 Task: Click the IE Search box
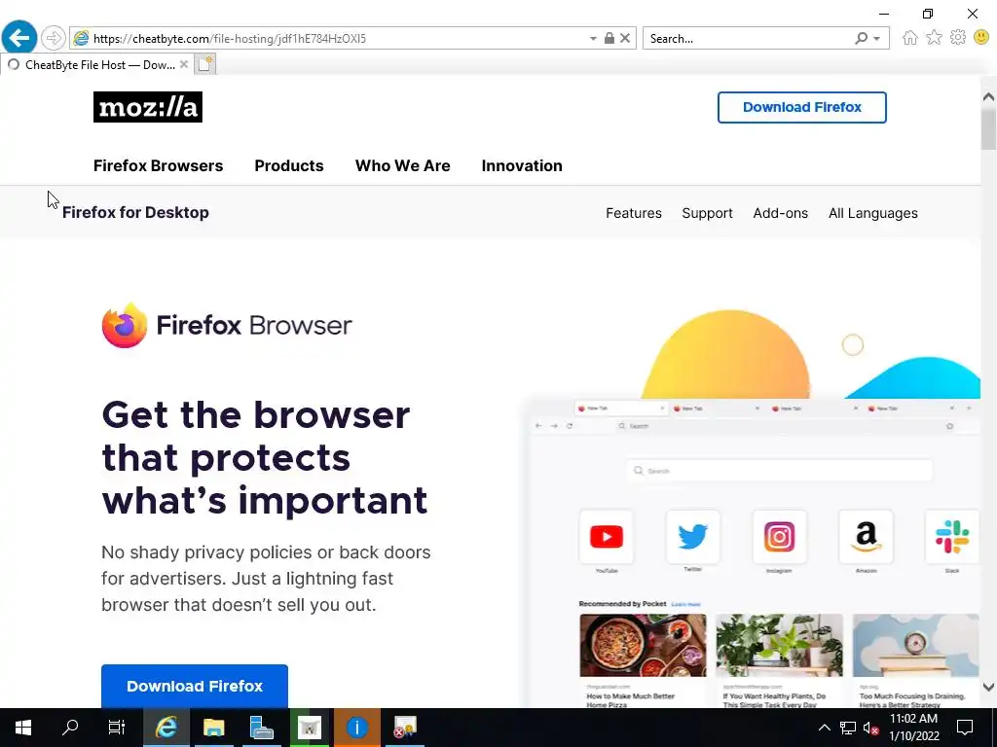tap(747, 39)
